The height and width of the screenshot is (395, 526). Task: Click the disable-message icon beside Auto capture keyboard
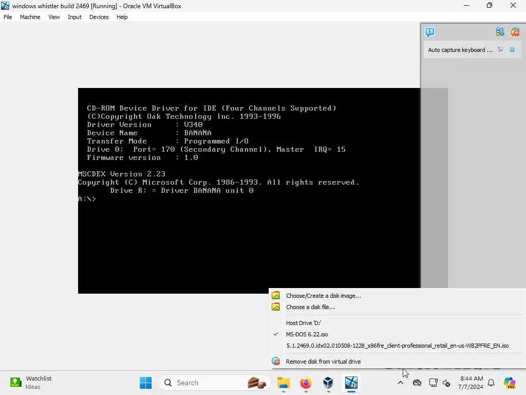(x=500, y=50)
